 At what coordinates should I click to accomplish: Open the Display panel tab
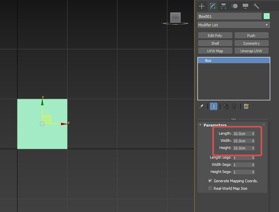(245, 6)
